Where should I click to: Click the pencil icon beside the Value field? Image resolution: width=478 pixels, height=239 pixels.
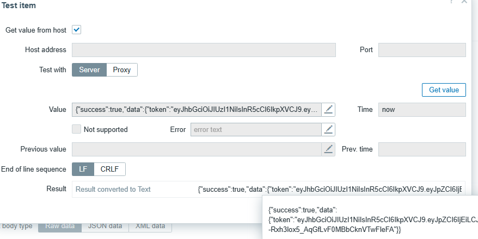(328, 109)
